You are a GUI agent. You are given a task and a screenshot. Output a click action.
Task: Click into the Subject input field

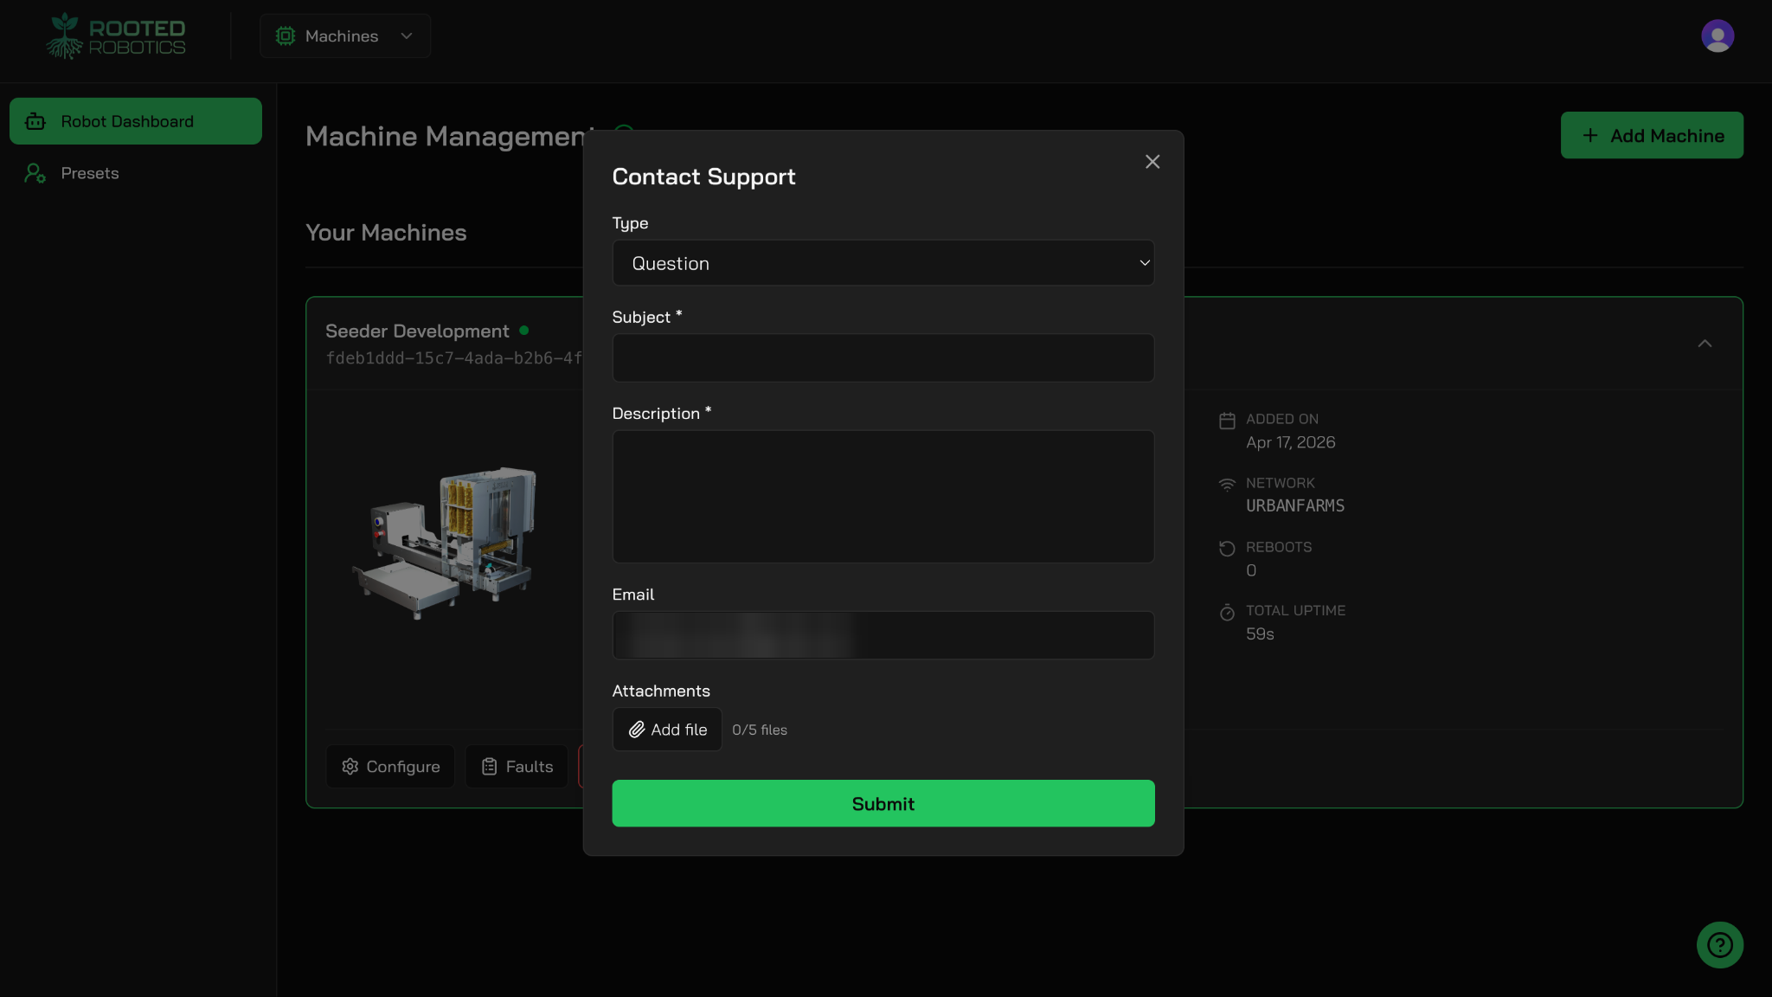click(883, 357)
